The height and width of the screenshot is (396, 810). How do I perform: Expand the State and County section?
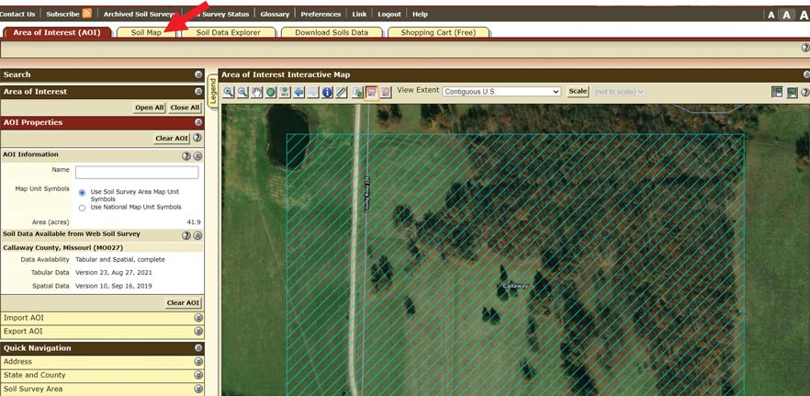(198, 375)
